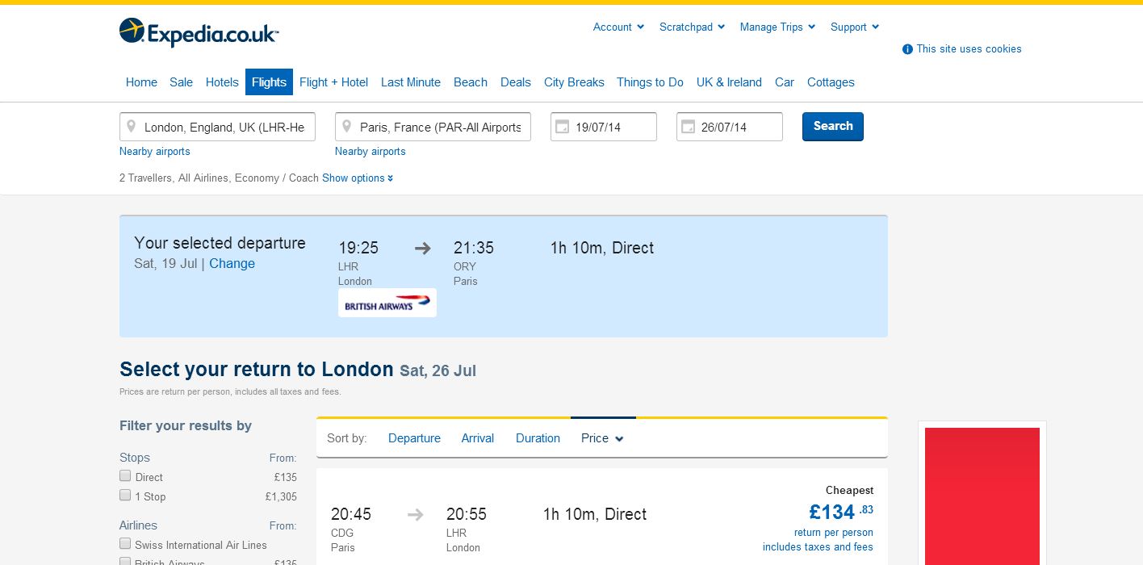Open the Account dropdown menu
The image size is (1143, 565).
coord(618,27)
